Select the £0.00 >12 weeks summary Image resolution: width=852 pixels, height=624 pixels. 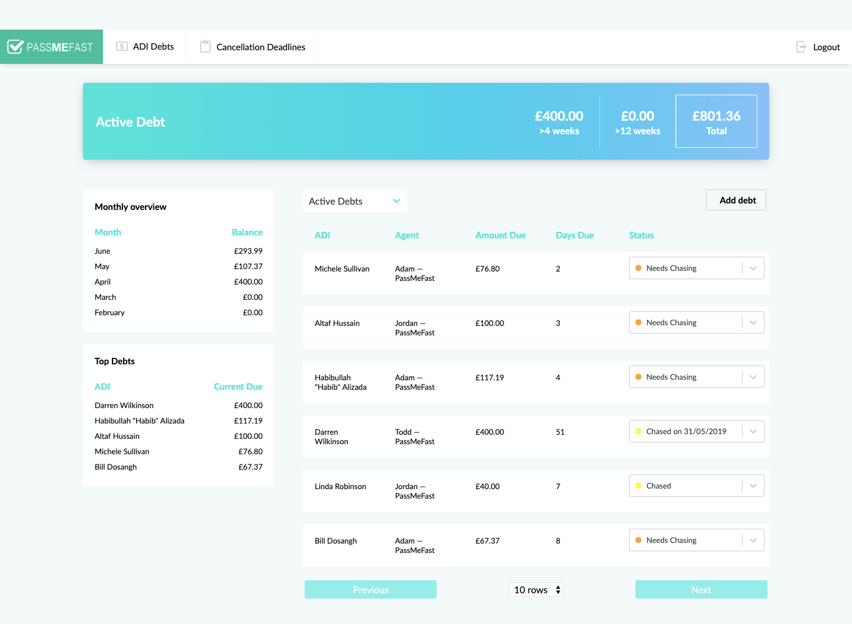tap(637, 122)
